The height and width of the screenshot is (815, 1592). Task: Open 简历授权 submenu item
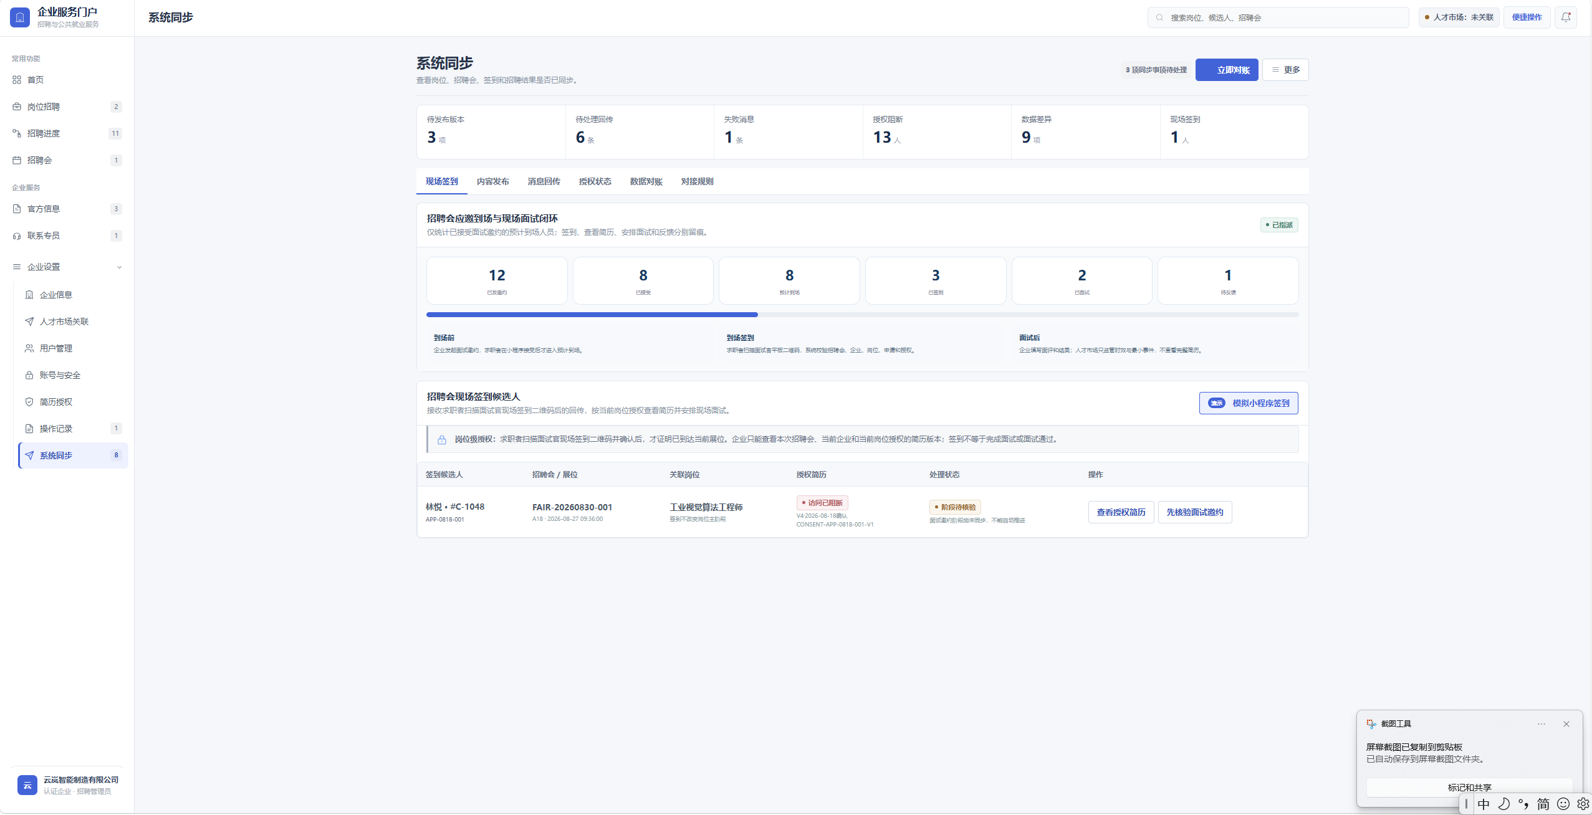[73, 402]
